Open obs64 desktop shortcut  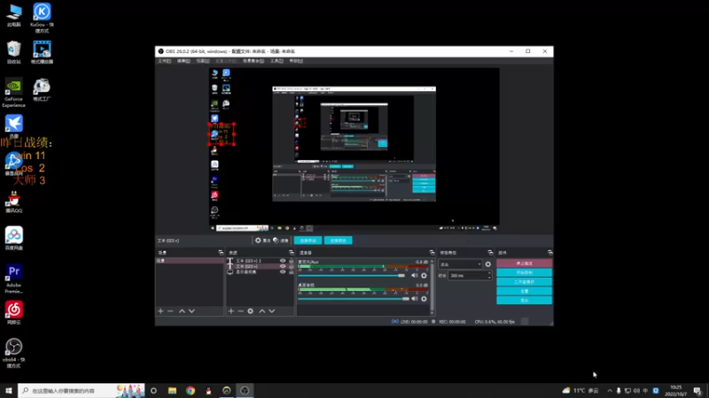14,353
